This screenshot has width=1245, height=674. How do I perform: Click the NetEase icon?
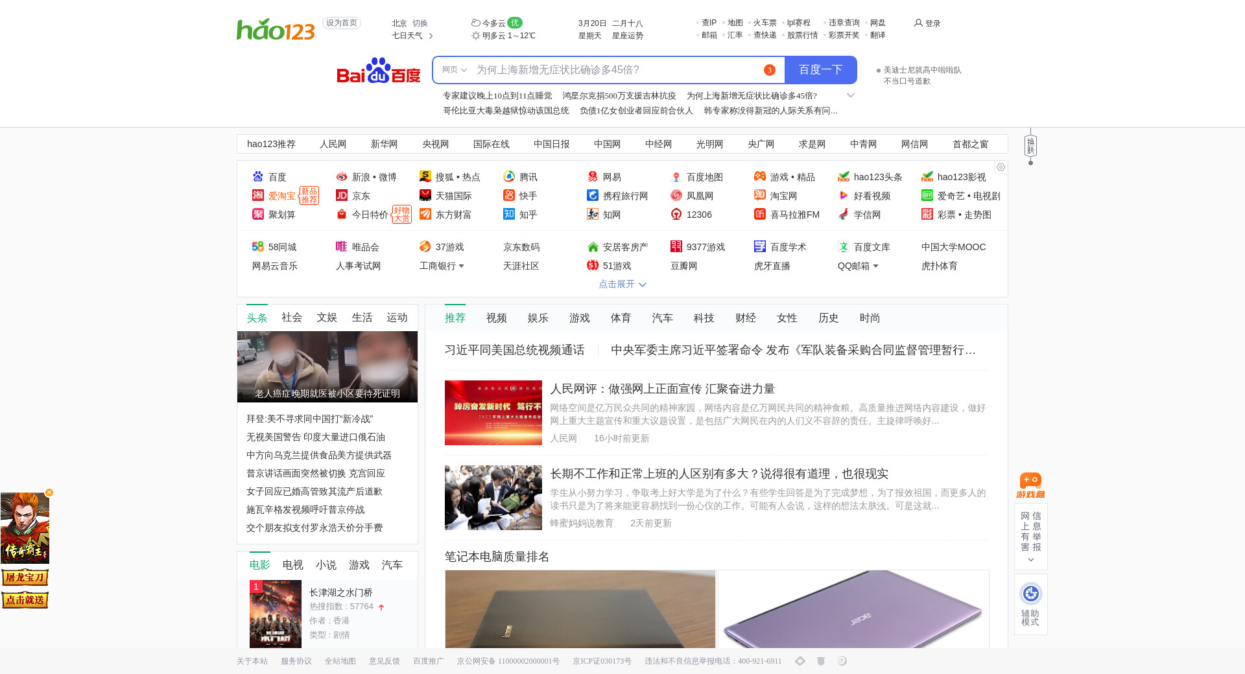click(x=593, y=176)
